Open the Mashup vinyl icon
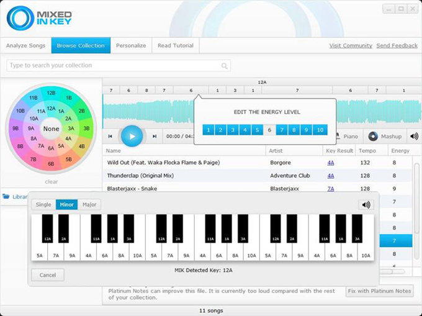Screen dimensions: 422x316 point(373,137)
